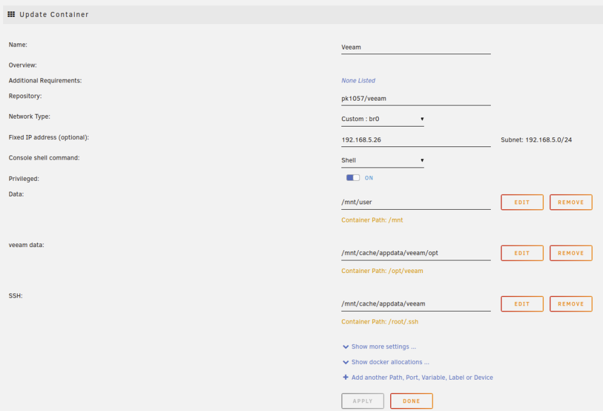Screen dimensions: 603x411
Task: Remove the Data path mapping
Action: pos(570,202)
